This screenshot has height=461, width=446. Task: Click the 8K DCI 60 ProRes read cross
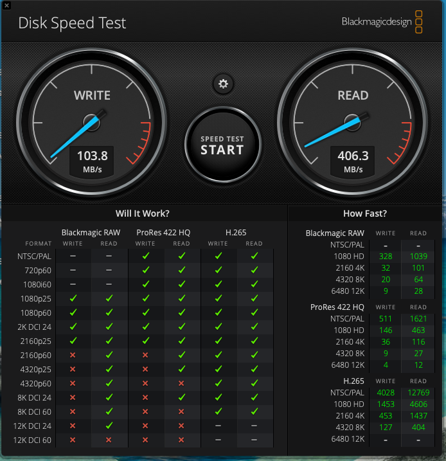[x=181, y=411]
